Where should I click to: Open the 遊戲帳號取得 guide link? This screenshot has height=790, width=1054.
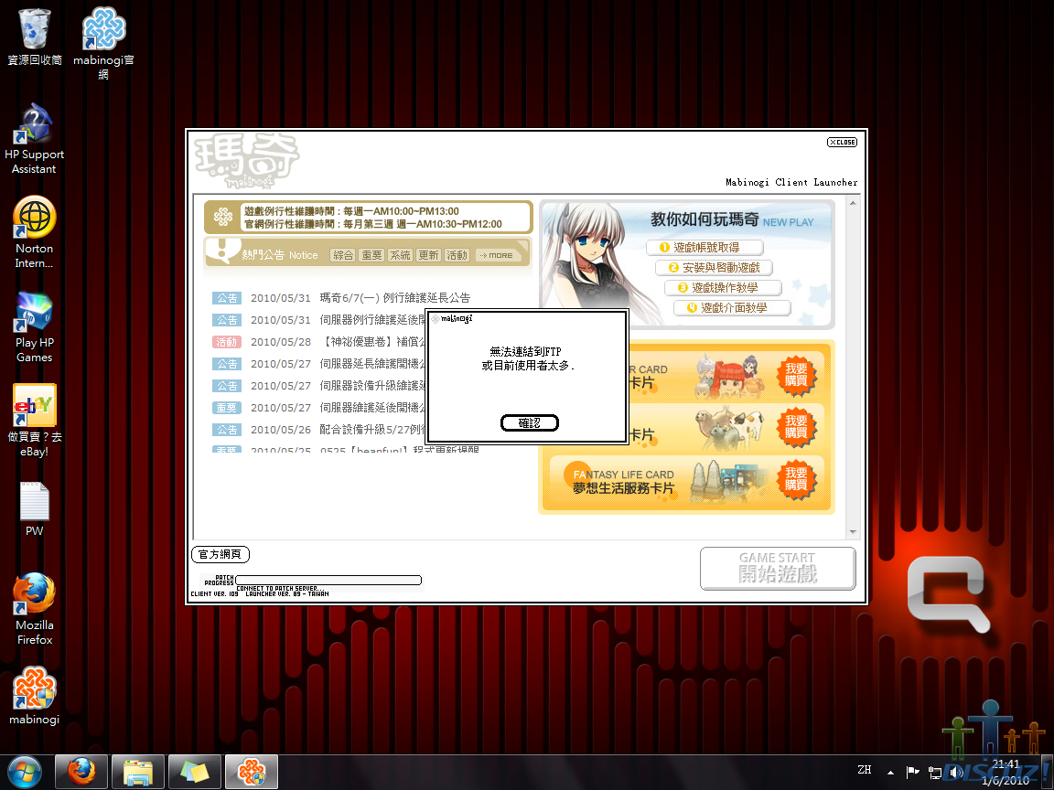point(704,247)
